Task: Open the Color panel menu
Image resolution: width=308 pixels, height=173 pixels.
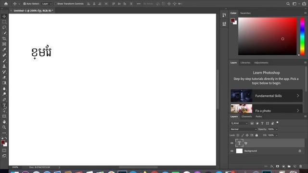Action: tap(305, 13)
